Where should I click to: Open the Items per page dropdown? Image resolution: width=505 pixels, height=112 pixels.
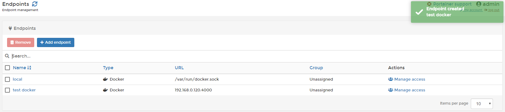pyautogui.click(x=482, y=104)
